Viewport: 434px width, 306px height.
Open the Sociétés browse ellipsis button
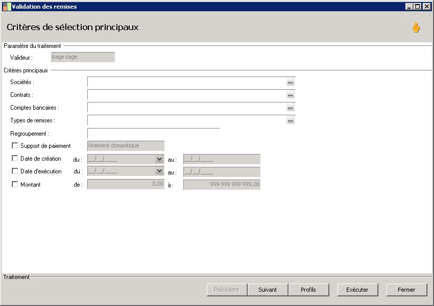[290, 82]
